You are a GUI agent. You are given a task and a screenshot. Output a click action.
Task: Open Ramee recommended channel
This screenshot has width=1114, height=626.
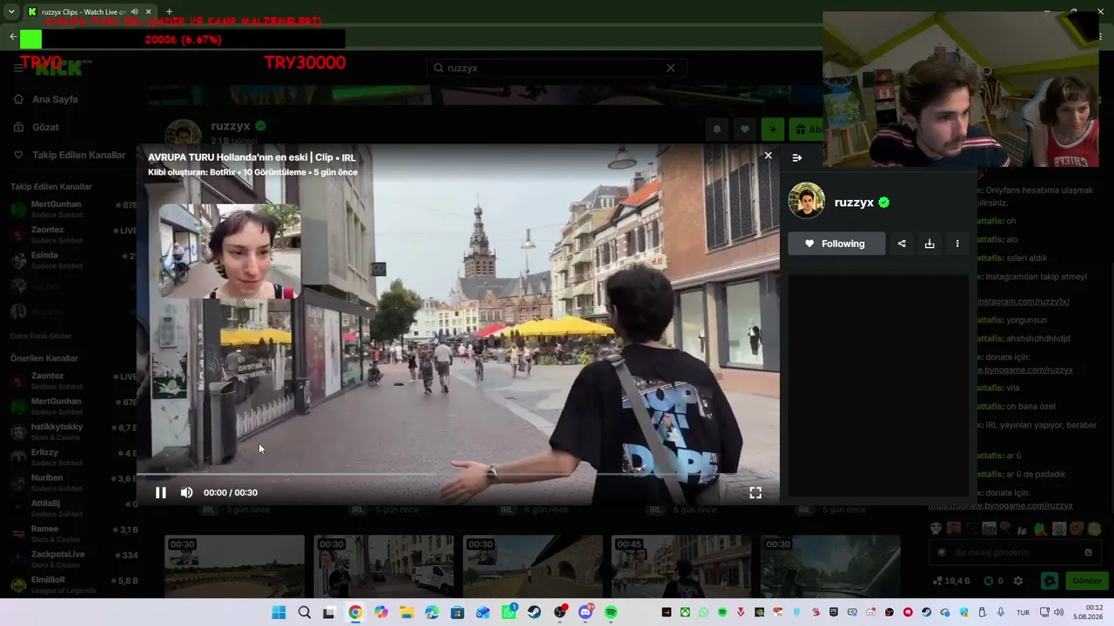point(73,533)
